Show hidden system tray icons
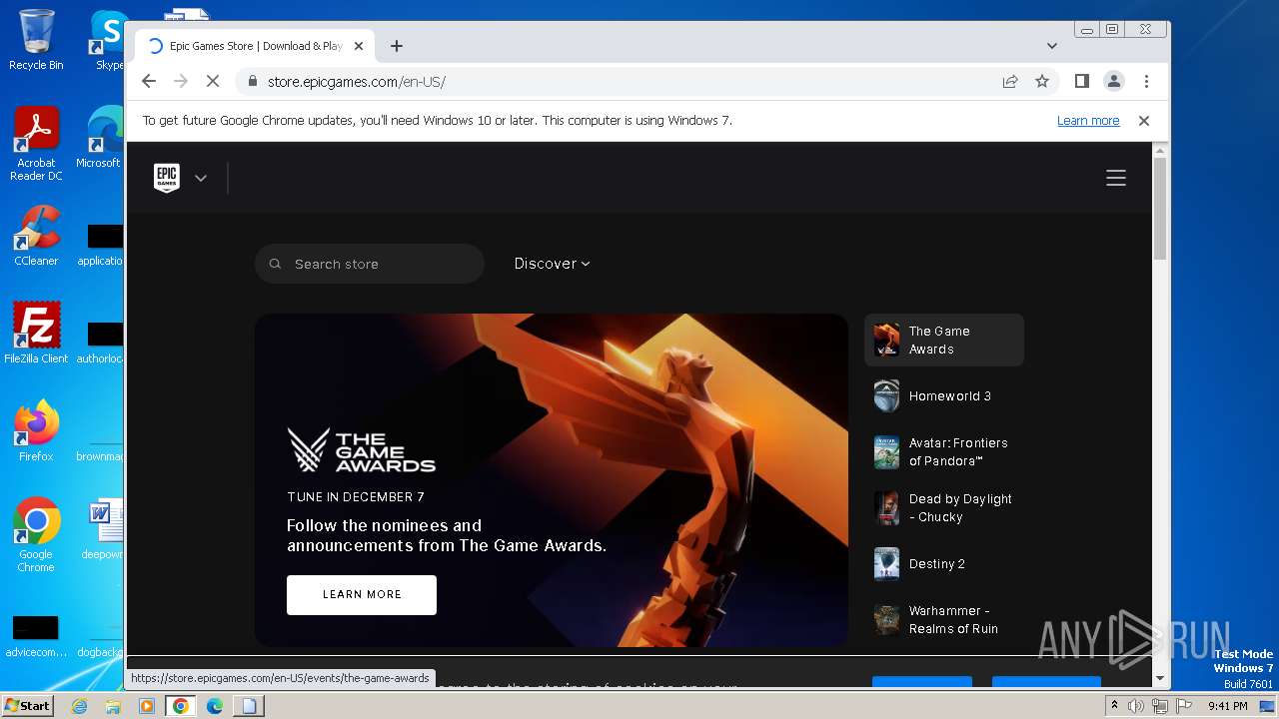 tap(1115, 706)
